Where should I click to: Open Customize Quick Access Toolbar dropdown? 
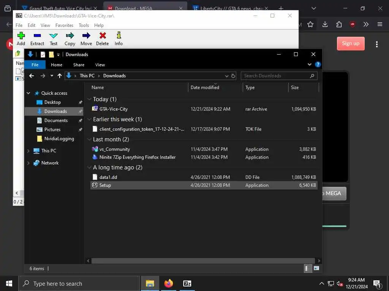click(58, 55)
